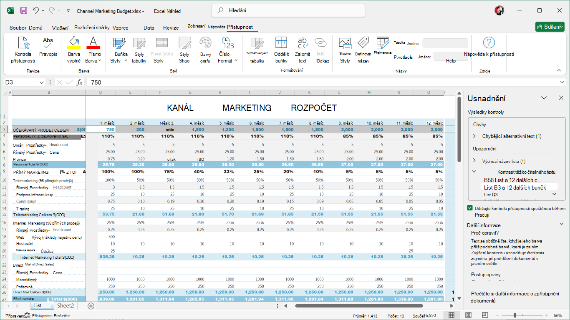Toggle Zalomit text wrap text
570x320 pixels.
pyautogui.click(x=303, y=50)
